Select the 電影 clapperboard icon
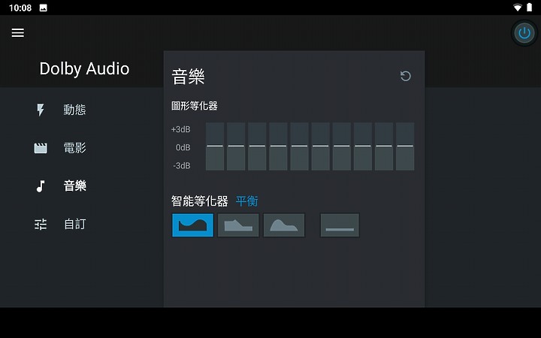Image resolution: width=541 pixels, height=338 pixels. (x=41, y=148)
